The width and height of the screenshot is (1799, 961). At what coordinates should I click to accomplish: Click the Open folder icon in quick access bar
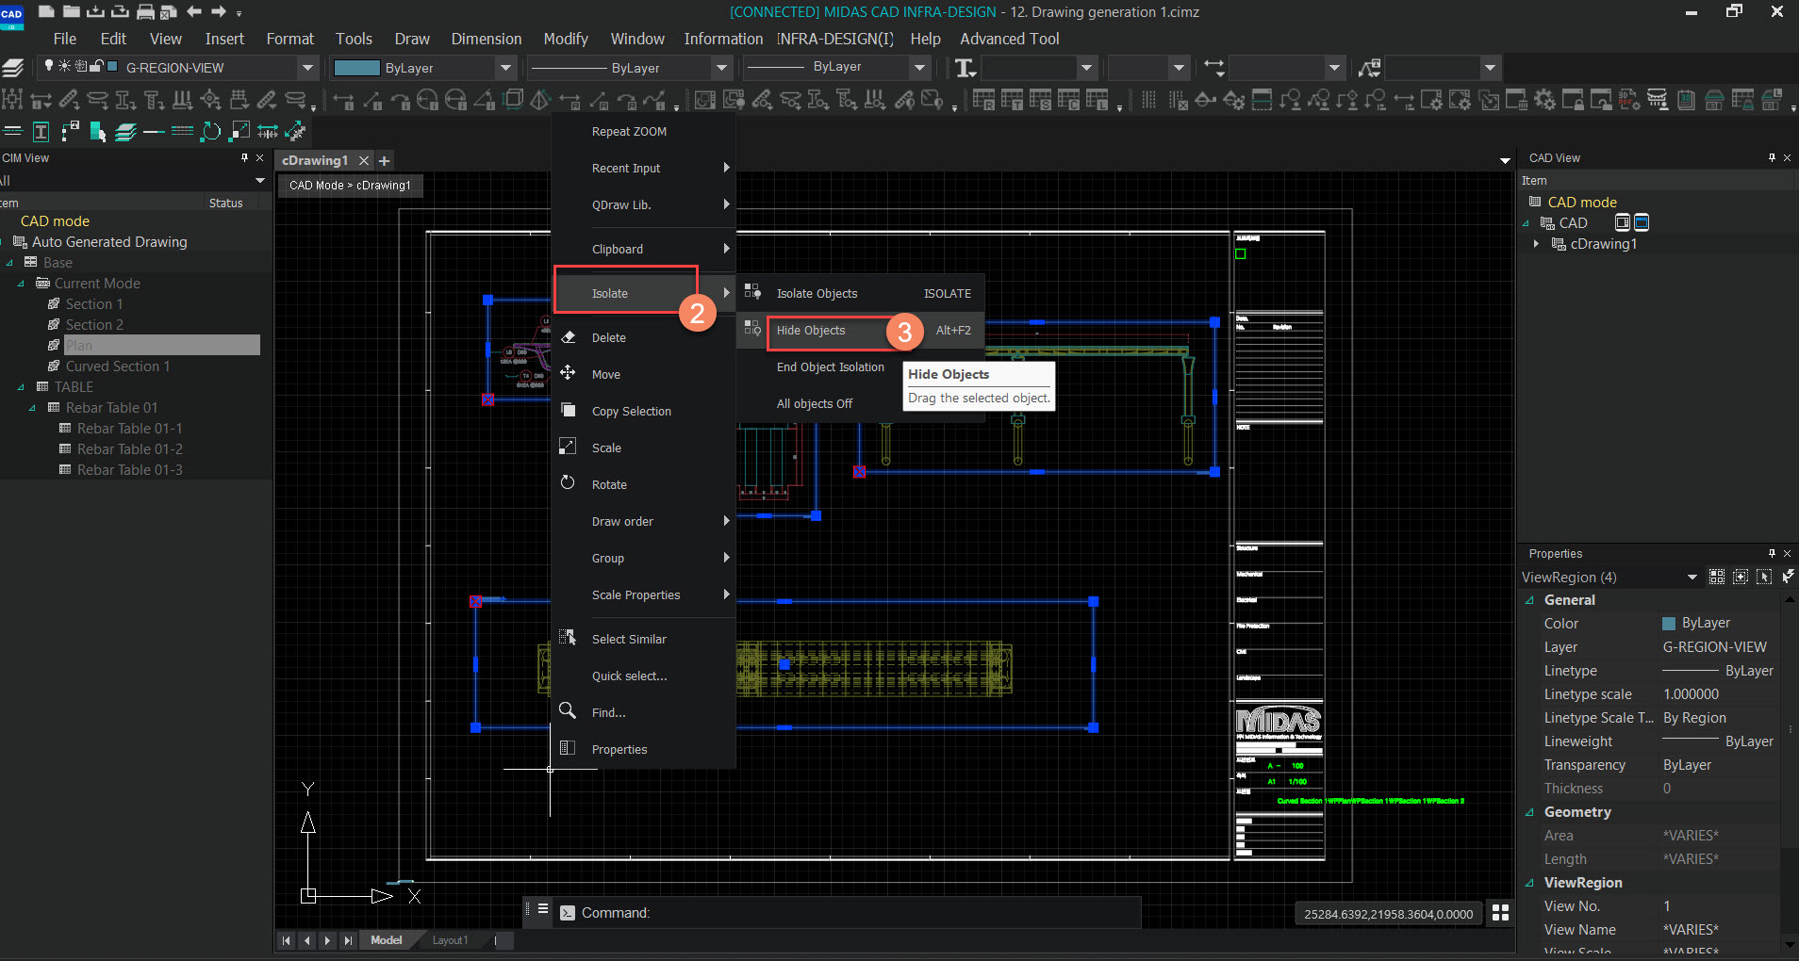[x=72, y=12]
